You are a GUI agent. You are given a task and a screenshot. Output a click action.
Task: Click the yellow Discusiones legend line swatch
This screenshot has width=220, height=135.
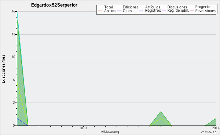coord(164,7)
